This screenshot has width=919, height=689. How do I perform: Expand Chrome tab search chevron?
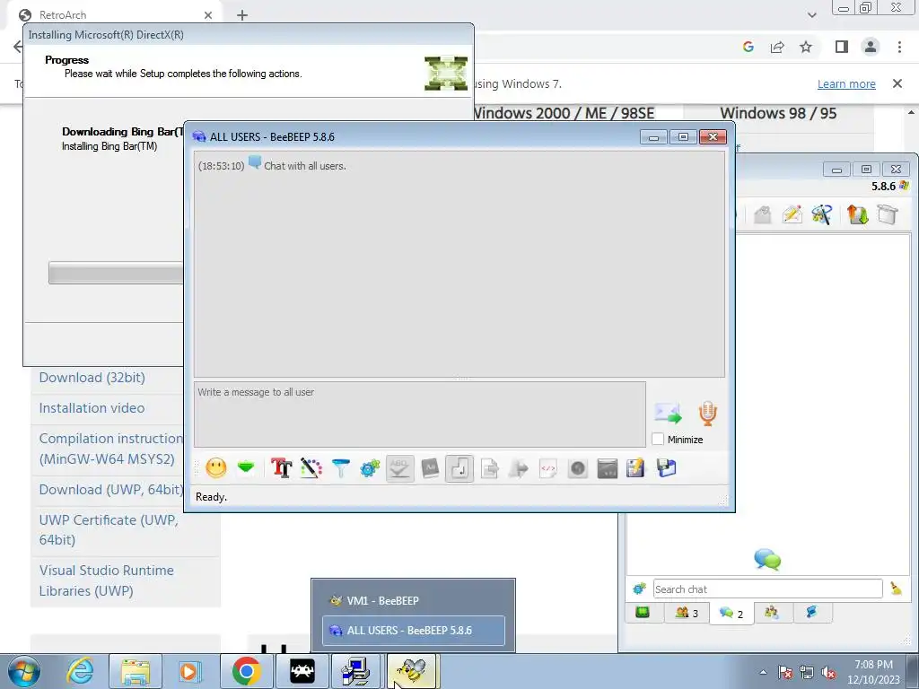click(x=811, y=15)
